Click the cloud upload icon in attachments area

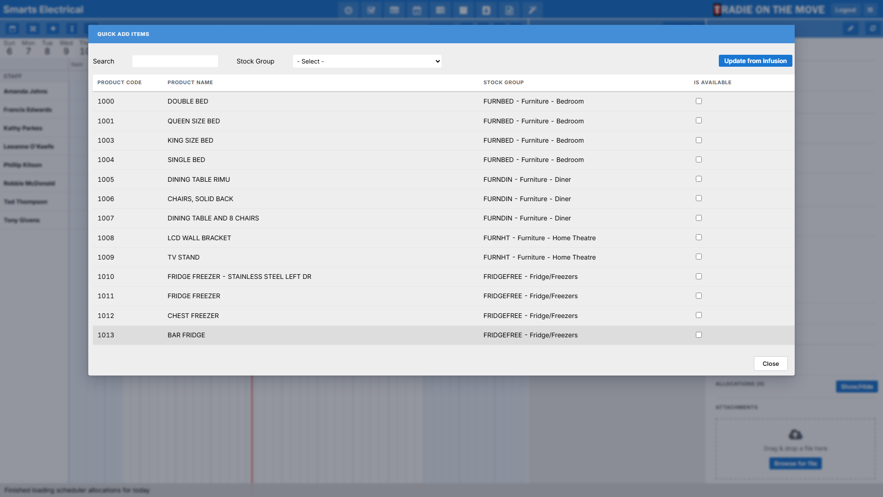pos(795,434)
